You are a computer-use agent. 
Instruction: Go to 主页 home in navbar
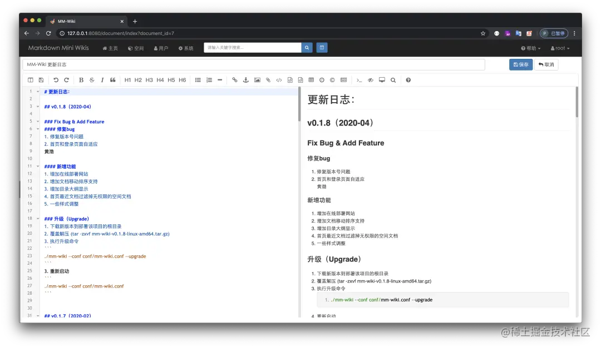coord(110,48)
